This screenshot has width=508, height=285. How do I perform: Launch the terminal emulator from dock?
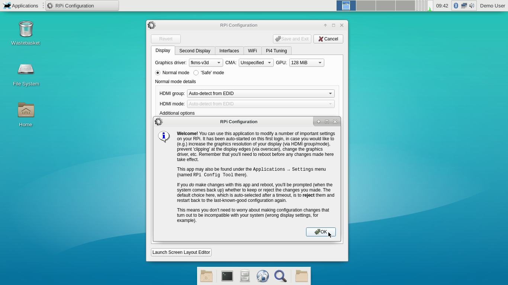click(227, 276)
